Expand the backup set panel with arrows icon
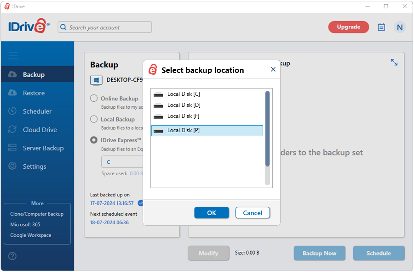Image resolution: width=414 pixels, height=272 pixels. click(x=394, y=62)
